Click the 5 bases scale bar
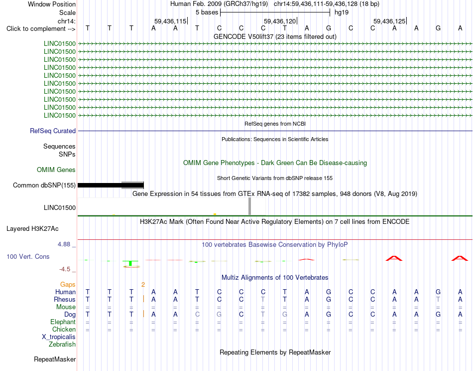 [275, 12]
